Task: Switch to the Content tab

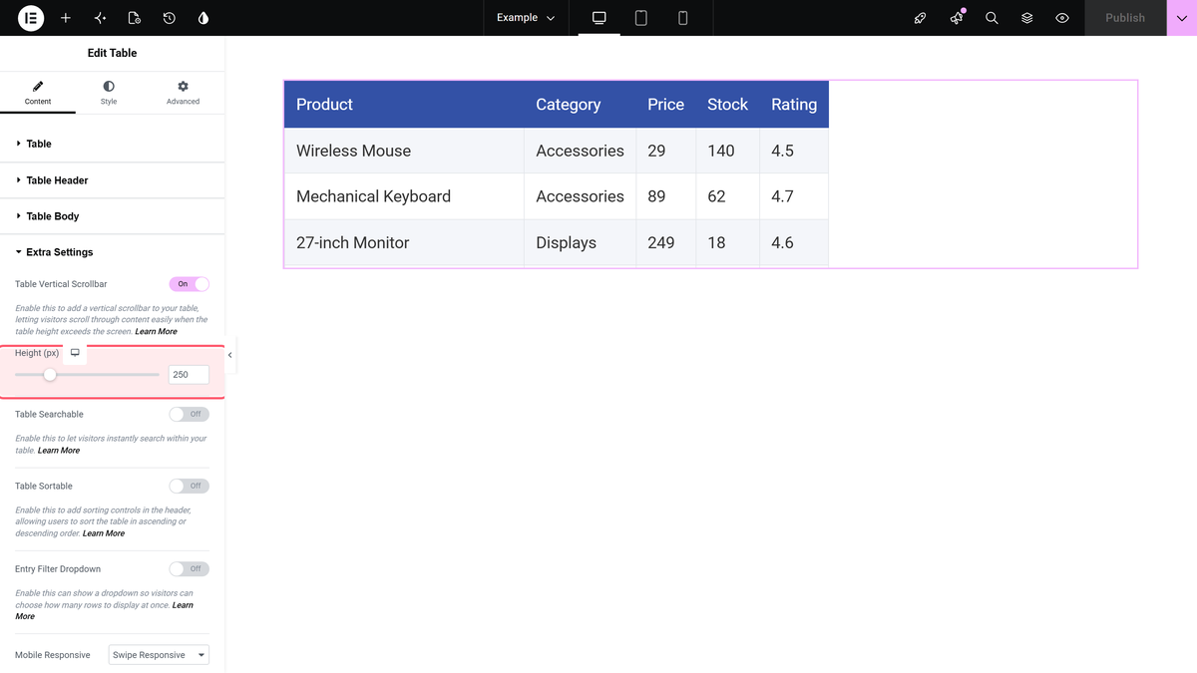Action: [38, 93]
